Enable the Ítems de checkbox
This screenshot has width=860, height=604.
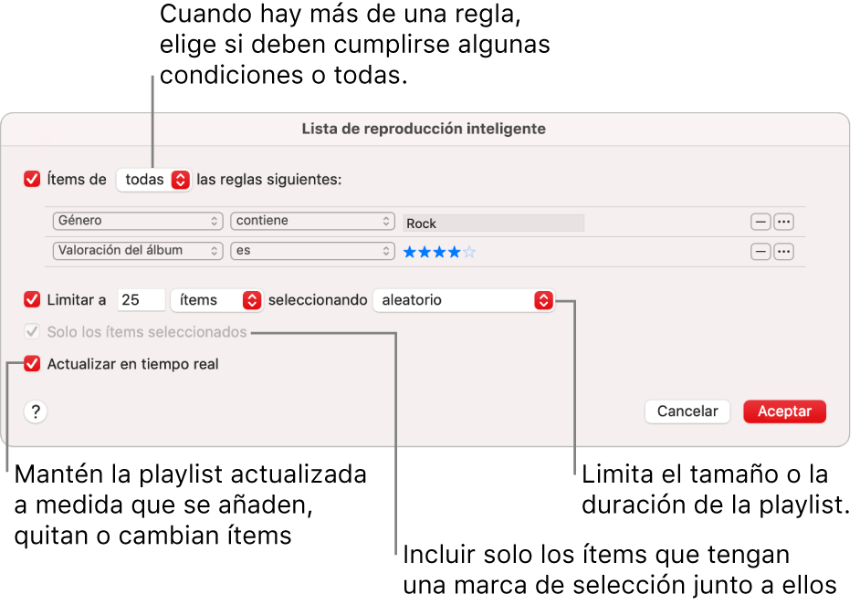[x=31, y=179]
